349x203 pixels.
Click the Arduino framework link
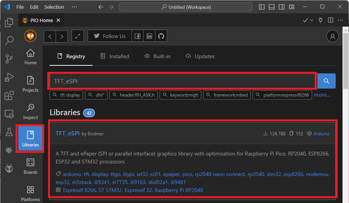pyautogui.click(x=321, y=134)
